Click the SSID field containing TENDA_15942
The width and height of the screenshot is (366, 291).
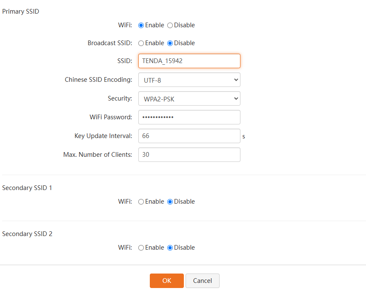(189, 61)
